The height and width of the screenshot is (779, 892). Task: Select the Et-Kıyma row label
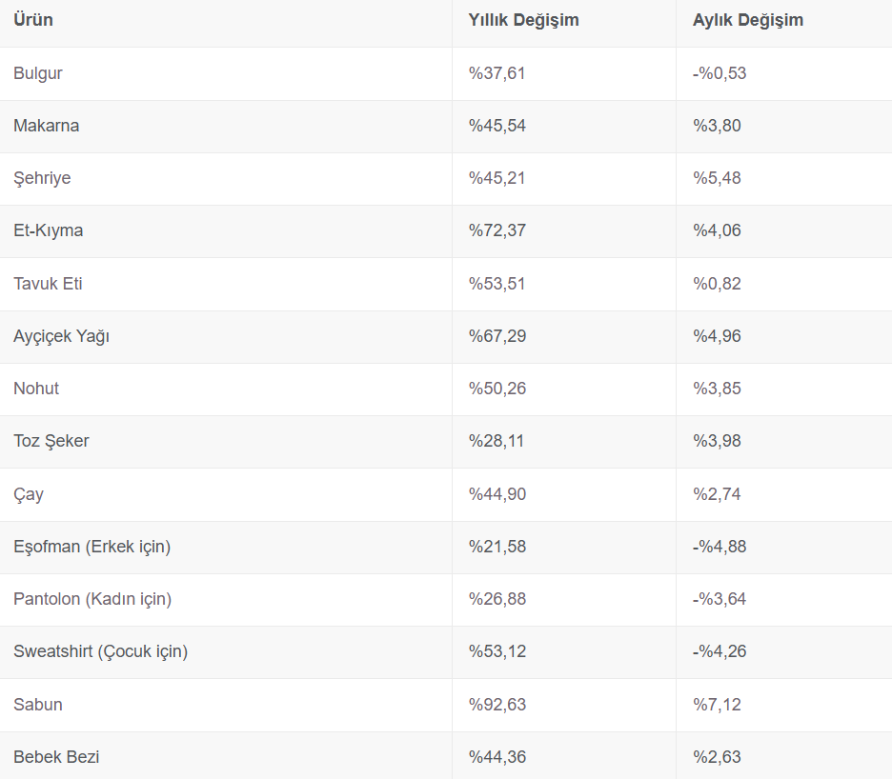[x=49, y=230]
